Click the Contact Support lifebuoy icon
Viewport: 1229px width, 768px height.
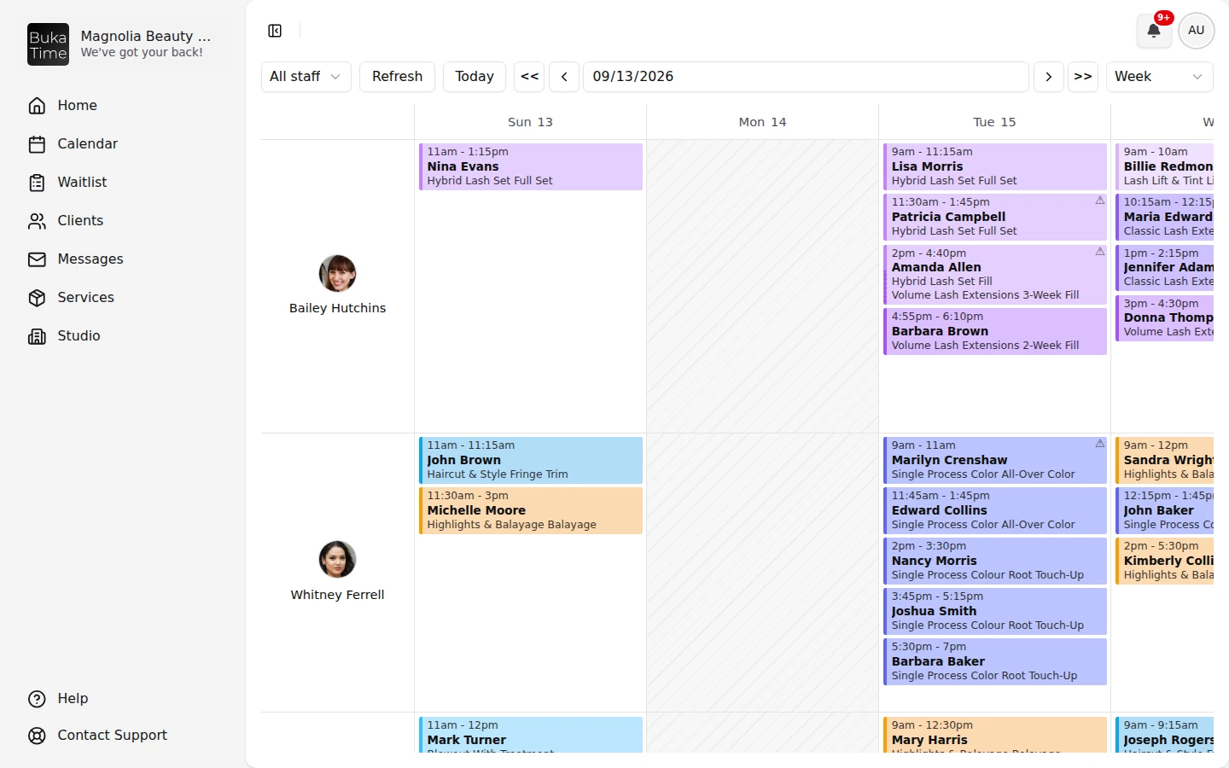point(37,736)
